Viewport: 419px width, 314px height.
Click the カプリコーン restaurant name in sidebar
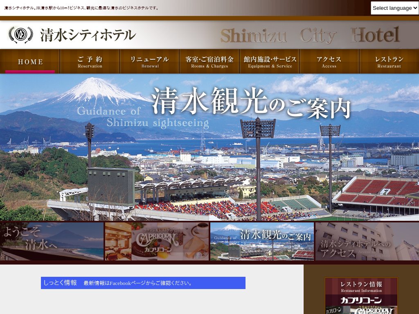click(361, 301)
